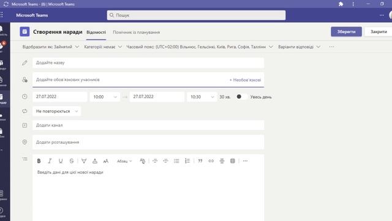Increase the paragraph indent

pos(165,161)
